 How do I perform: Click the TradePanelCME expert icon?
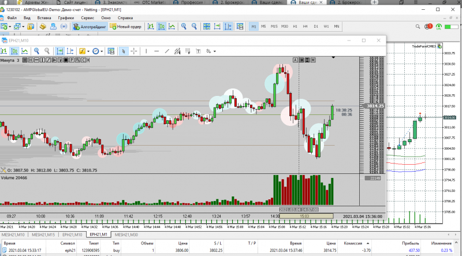click(x=440, y=46)
